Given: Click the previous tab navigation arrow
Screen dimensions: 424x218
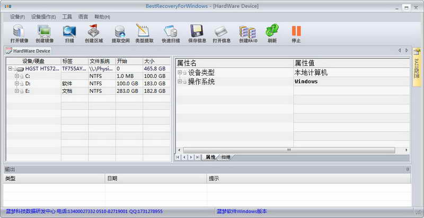Looking at the screenshot, I should (184, 157).
